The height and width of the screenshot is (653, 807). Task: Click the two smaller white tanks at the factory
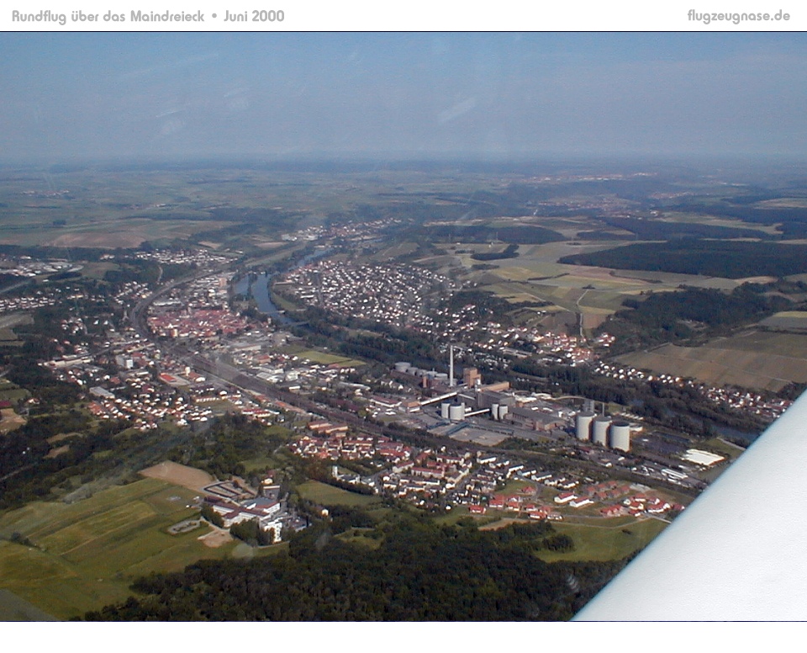(452, 411)
